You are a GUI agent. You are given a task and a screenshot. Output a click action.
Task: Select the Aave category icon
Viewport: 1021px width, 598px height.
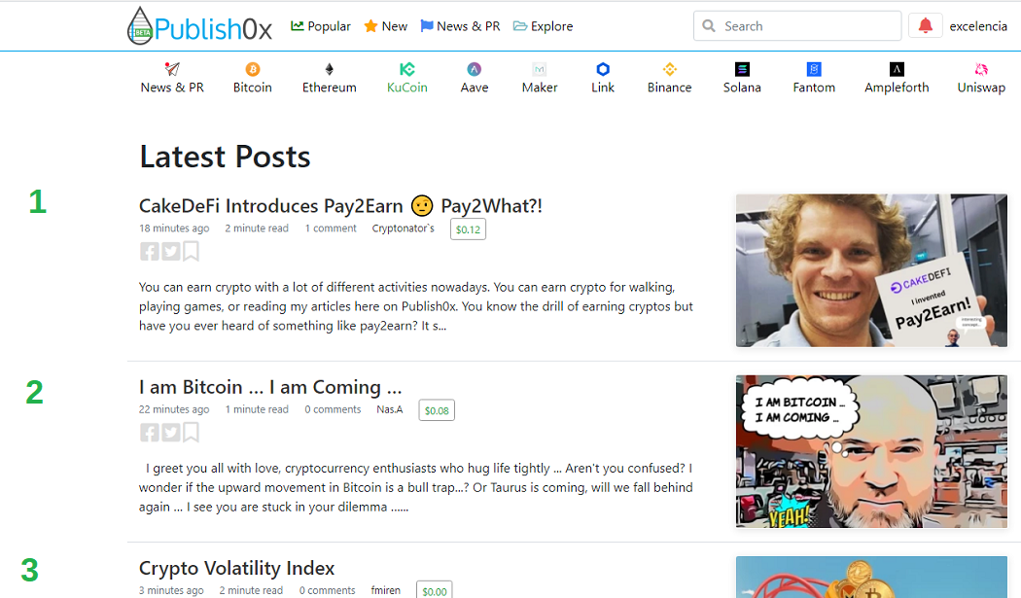pos(475,69)
